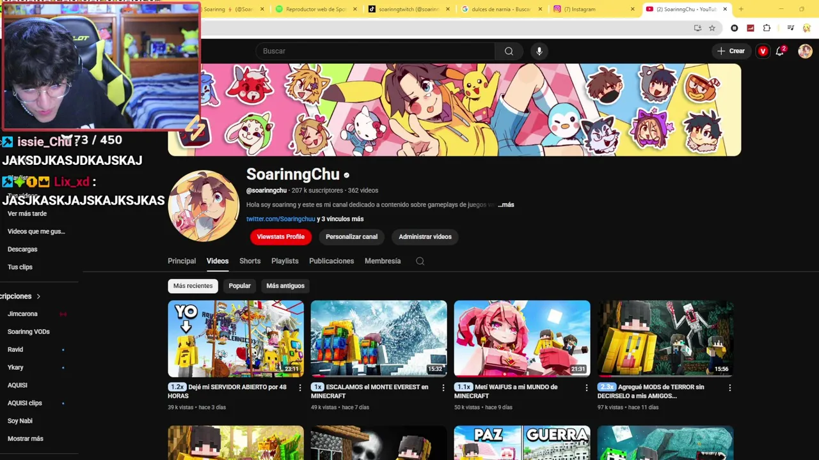The height and width of the screenshot is (460, 819).
Task: Open Soarinng VODs subscription
Action: pyautogui.click(x=29, y=332)
